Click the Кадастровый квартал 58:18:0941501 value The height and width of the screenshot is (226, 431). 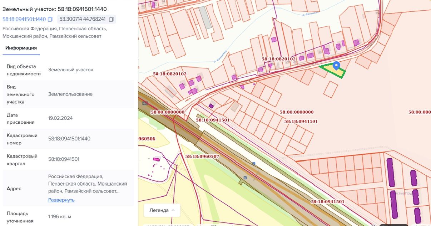[64, 159]
